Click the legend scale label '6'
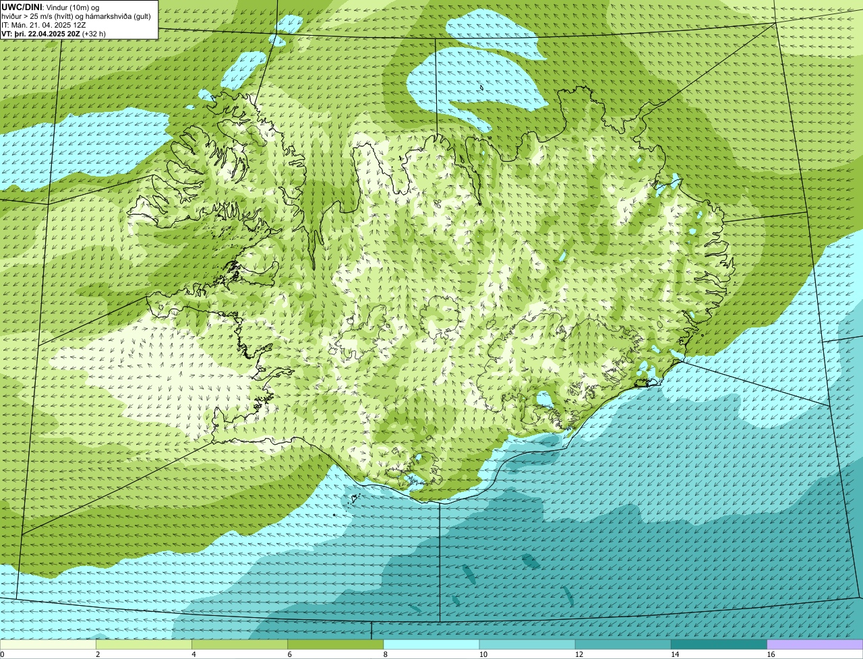The width and height of the screenshot is (863, 659). pyautogui.click(x=290, y=654)
